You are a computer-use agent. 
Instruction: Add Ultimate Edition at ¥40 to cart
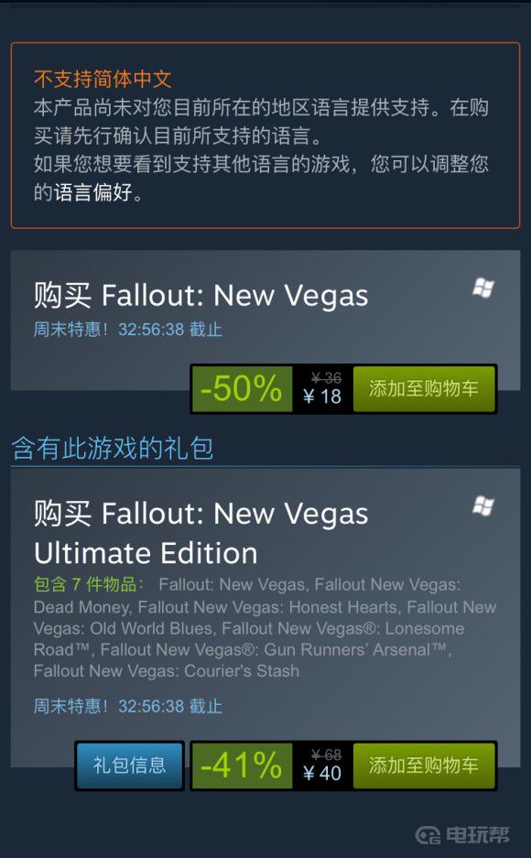[x=424, y=766]
